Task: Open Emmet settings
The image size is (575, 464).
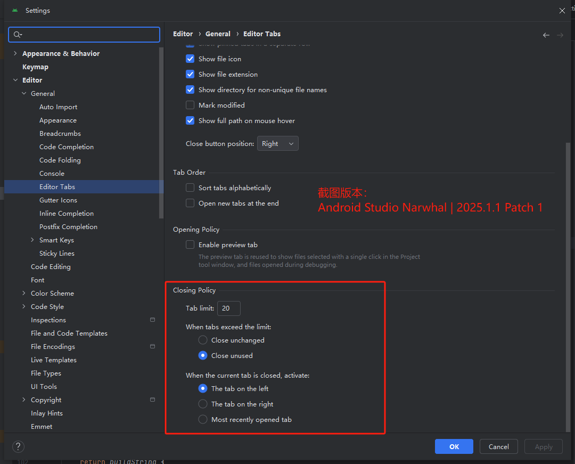Action: tap(42, 426)
